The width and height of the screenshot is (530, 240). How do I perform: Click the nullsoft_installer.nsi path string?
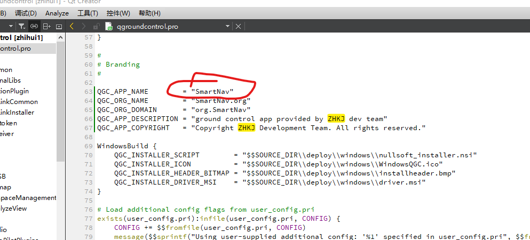pos(360,155)
